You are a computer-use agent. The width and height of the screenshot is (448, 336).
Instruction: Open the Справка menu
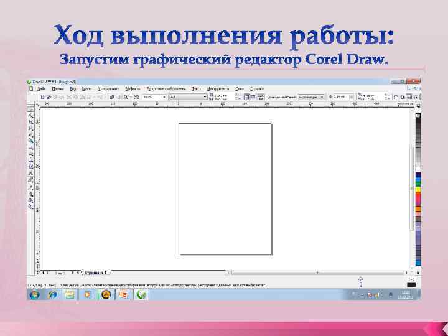(257, 88)
